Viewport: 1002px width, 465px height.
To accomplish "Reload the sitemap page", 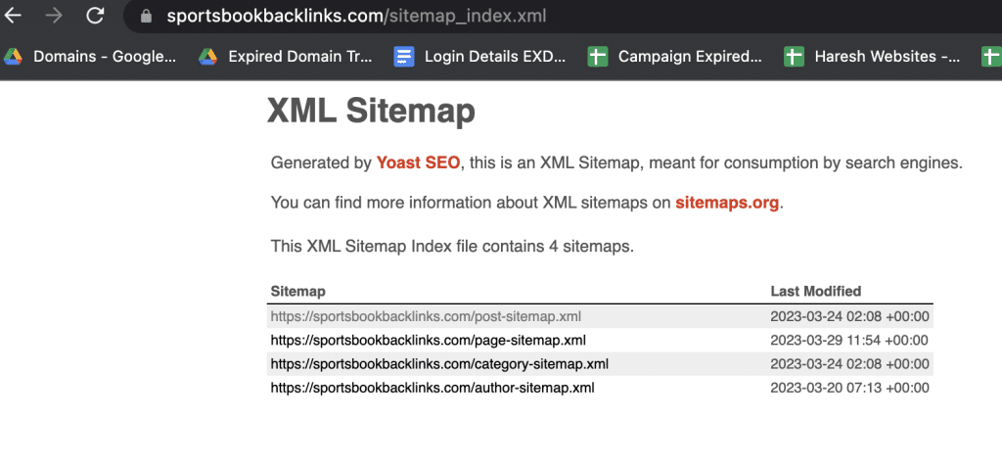I will [95, 16].
